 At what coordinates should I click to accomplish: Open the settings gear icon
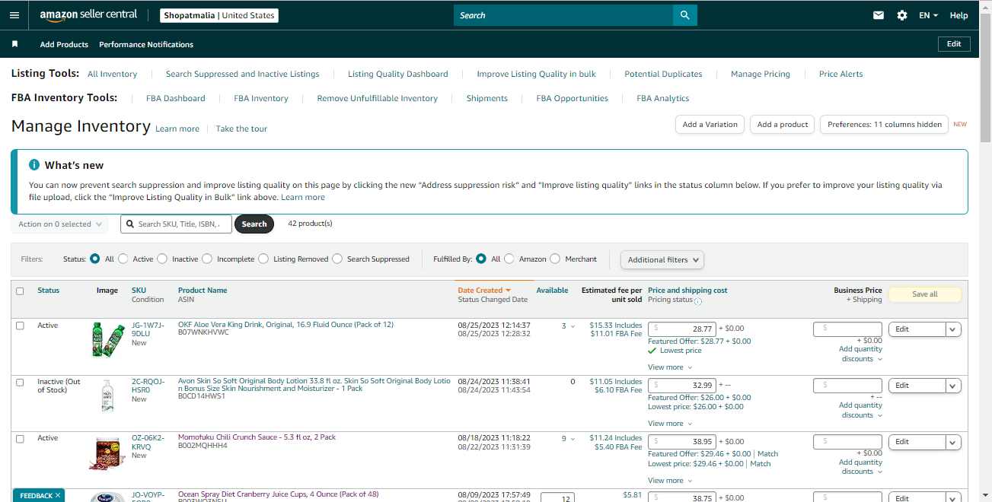point(902,15)
